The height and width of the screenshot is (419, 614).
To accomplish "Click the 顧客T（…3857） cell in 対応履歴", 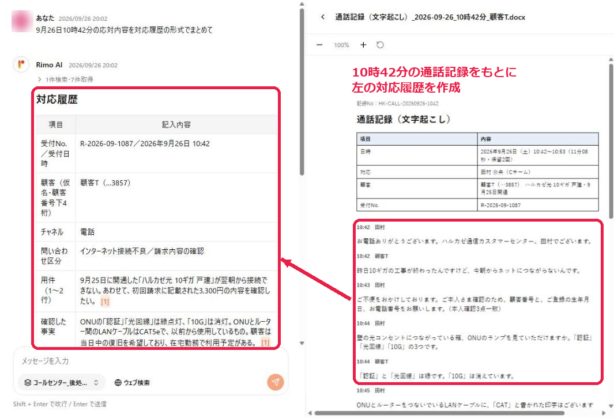I will coord(176,197).
